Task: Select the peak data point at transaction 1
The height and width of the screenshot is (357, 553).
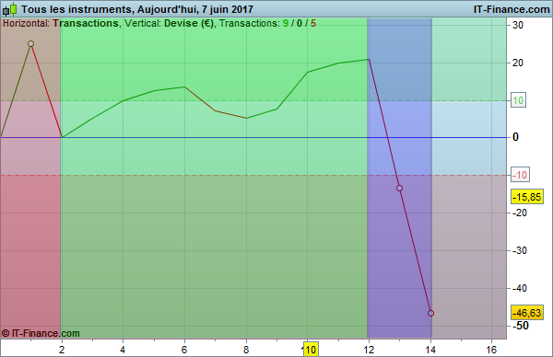Action: tap(30, 43)
